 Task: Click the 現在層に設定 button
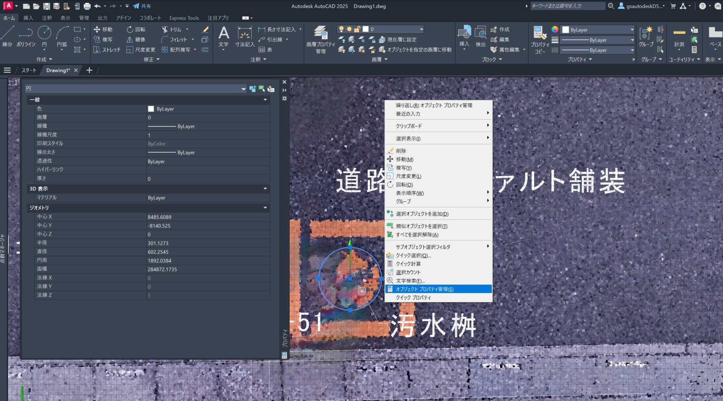(x=398, y=40)
